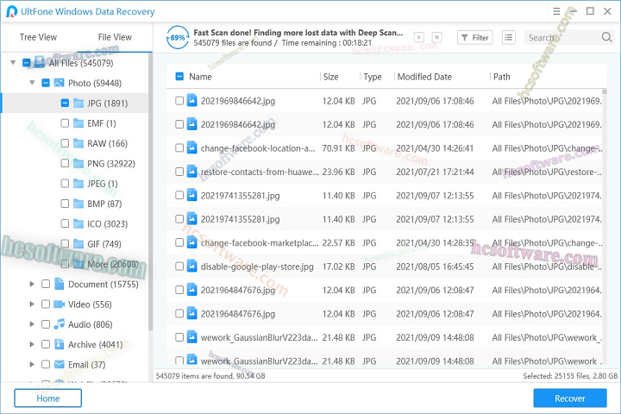Toggle the All Files checkbox
This screenshot has height=414, width=621.
(27, 63)
